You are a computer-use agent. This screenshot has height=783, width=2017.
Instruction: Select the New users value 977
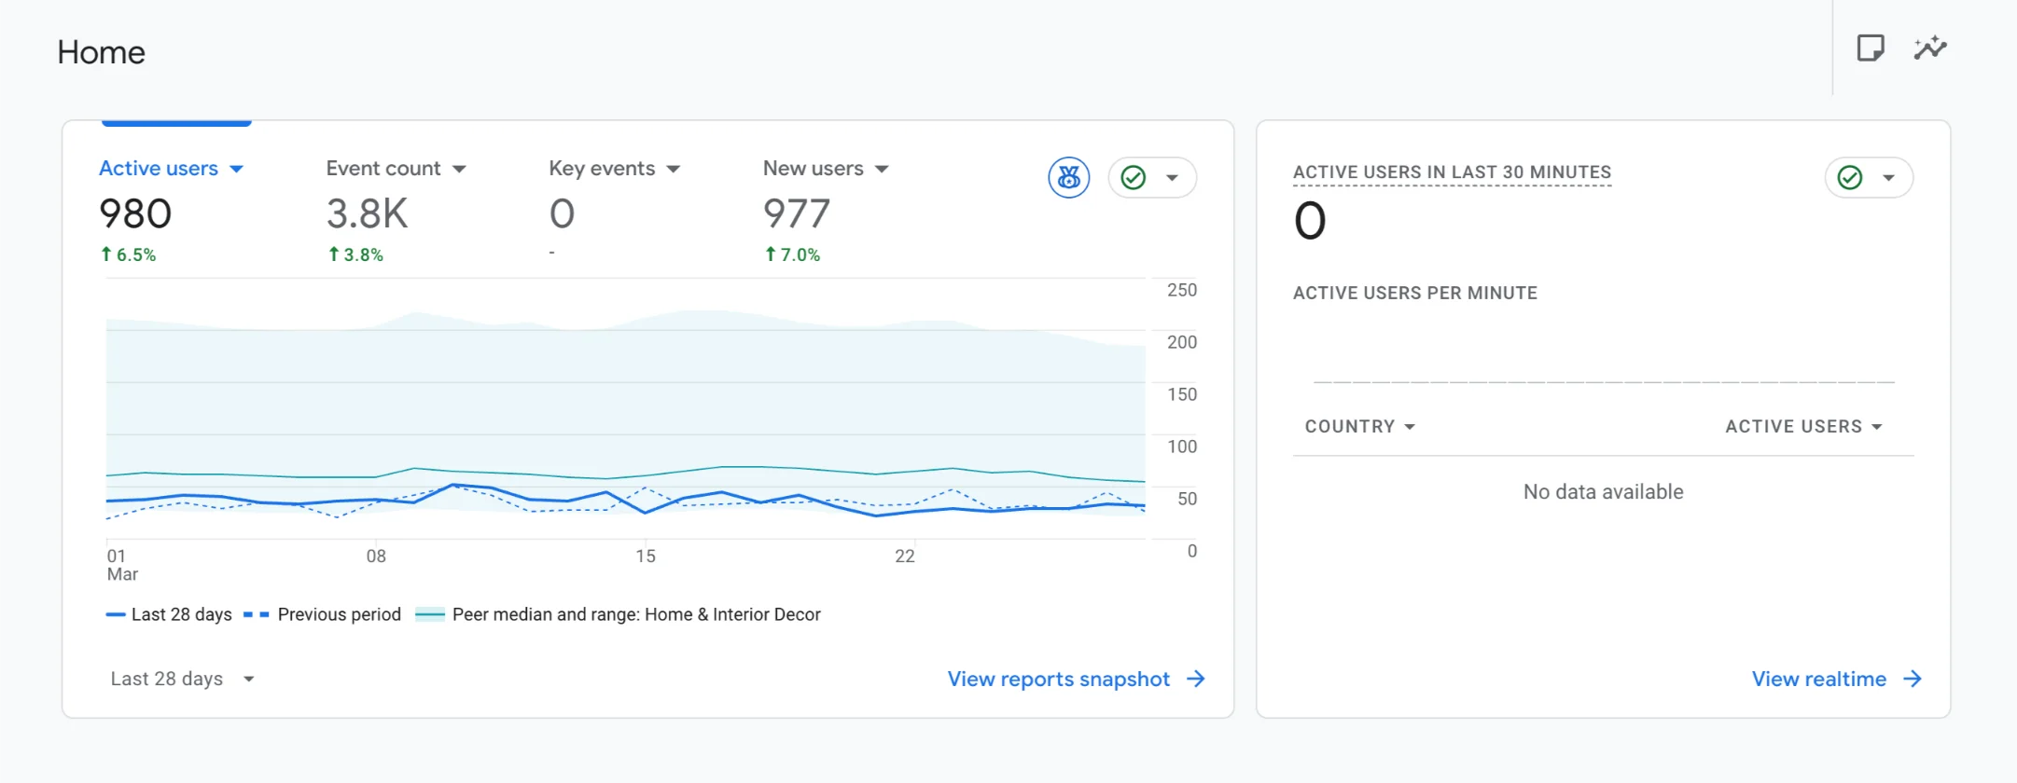click(797, 213)
